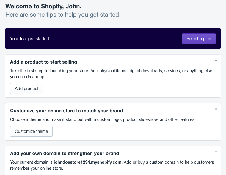The image size is (226, 175).
Task: Click the 'Take the first step' product description
Action: 111,74
